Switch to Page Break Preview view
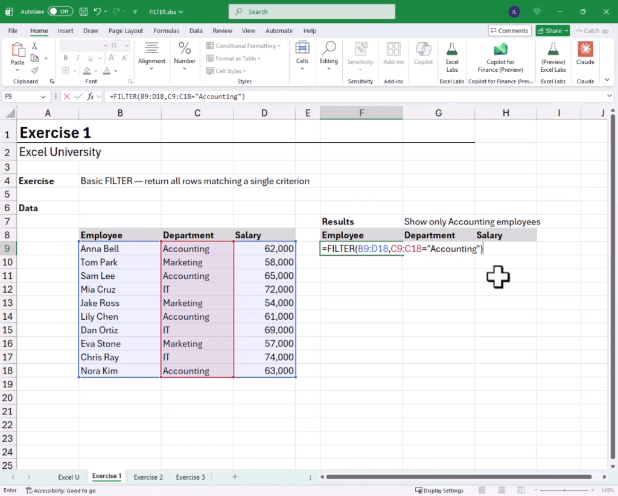The image size is (618, 496). click(521, 490)
